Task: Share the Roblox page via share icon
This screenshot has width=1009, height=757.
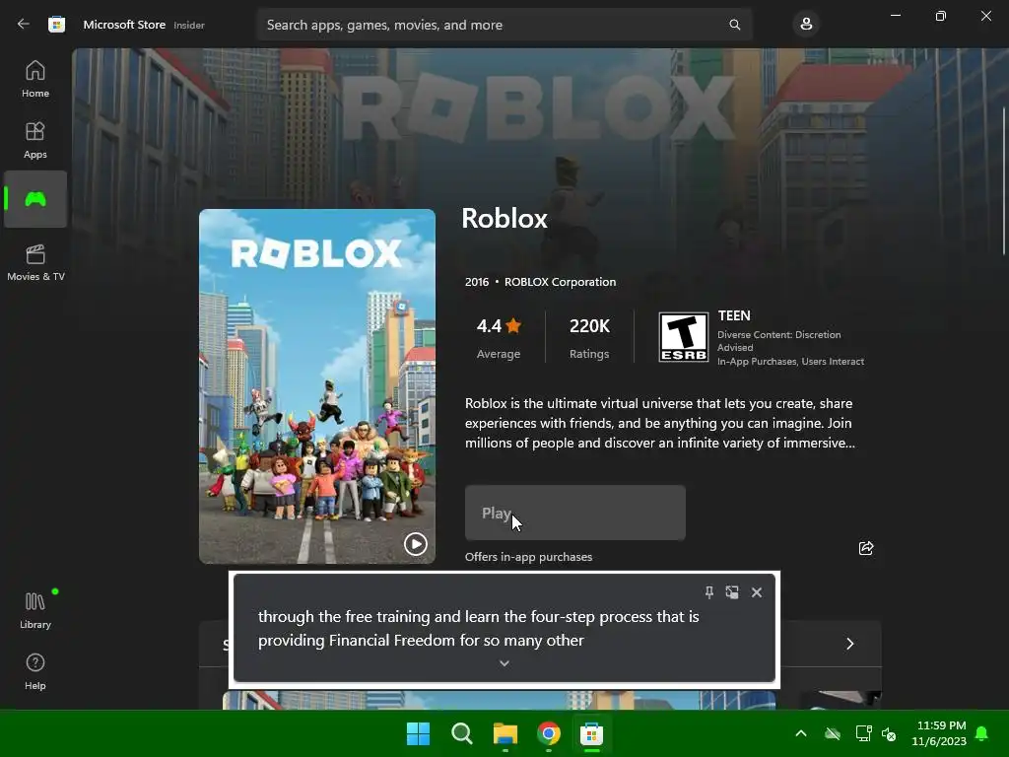Action: tap(865, 548)
